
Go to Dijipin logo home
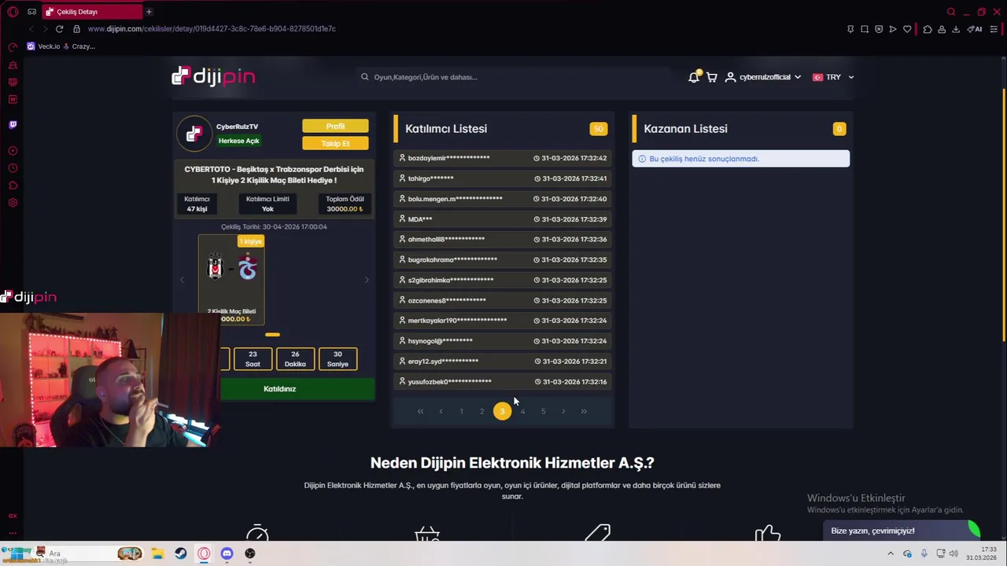213,76
